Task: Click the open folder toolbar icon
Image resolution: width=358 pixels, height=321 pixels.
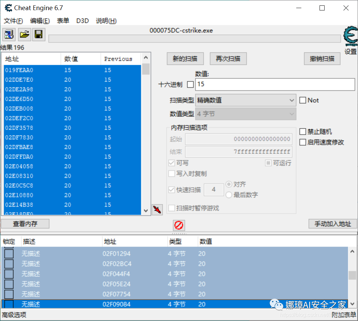Action: tap(24, 34)
